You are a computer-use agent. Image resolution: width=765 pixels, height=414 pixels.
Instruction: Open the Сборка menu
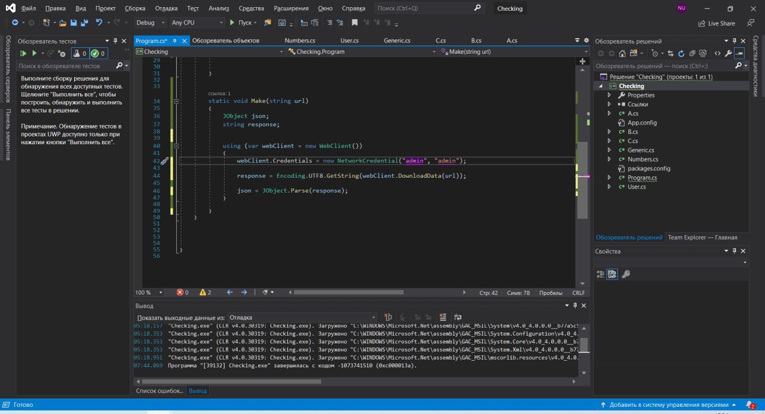tap(135, 8)
